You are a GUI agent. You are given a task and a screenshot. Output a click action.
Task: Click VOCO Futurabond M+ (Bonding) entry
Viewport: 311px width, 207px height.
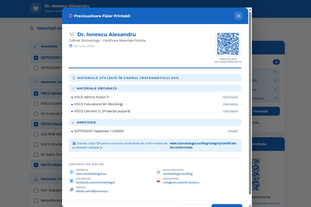pyautogui.click(x=155, y=104)
